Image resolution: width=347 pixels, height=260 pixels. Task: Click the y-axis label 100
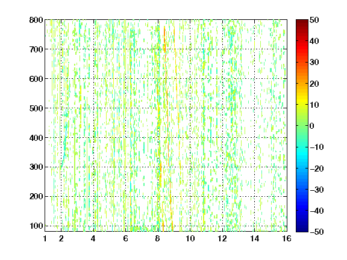[36, 226]
